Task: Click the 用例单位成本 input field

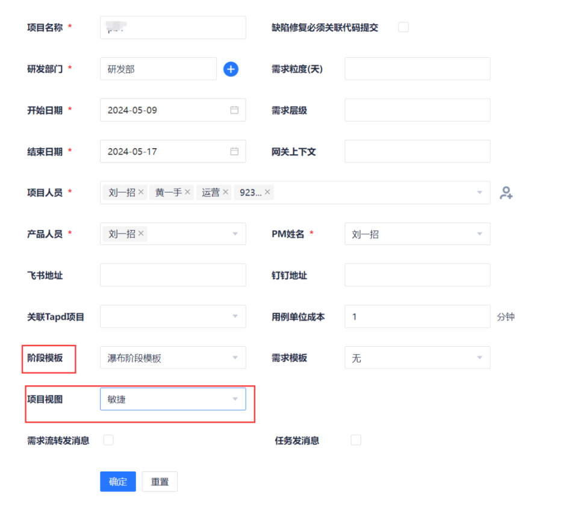Action: pyautogui.click(x=417, y=316)
